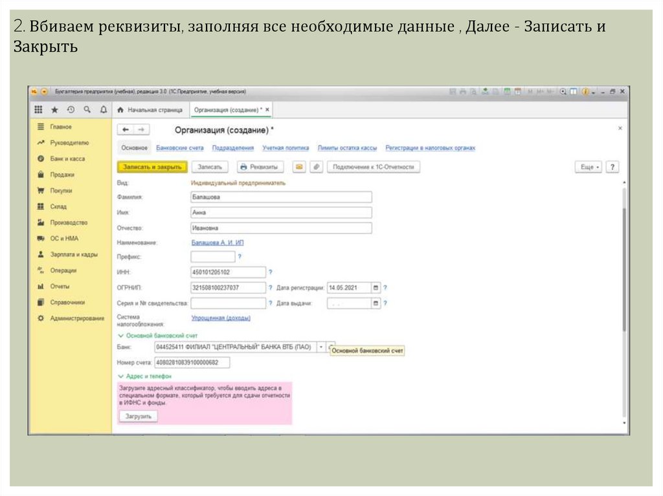Expand the Банк dropdown arrow
Screen dimensions: 663x496
click(x=321, y=347)
